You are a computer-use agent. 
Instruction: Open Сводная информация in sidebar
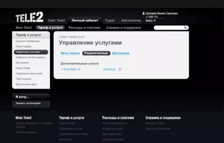click(28, 41)
